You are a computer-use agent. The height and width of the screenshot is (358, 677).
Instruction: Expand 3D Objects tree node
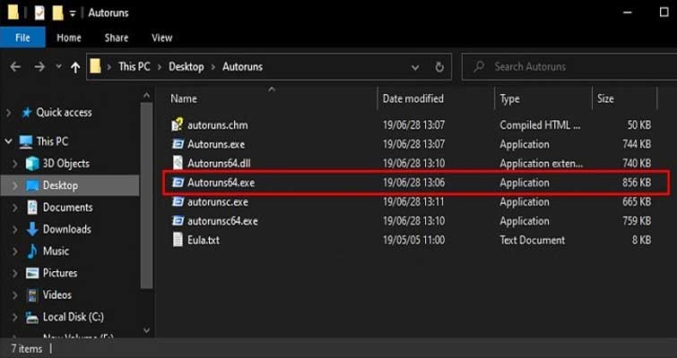(15, 164)
